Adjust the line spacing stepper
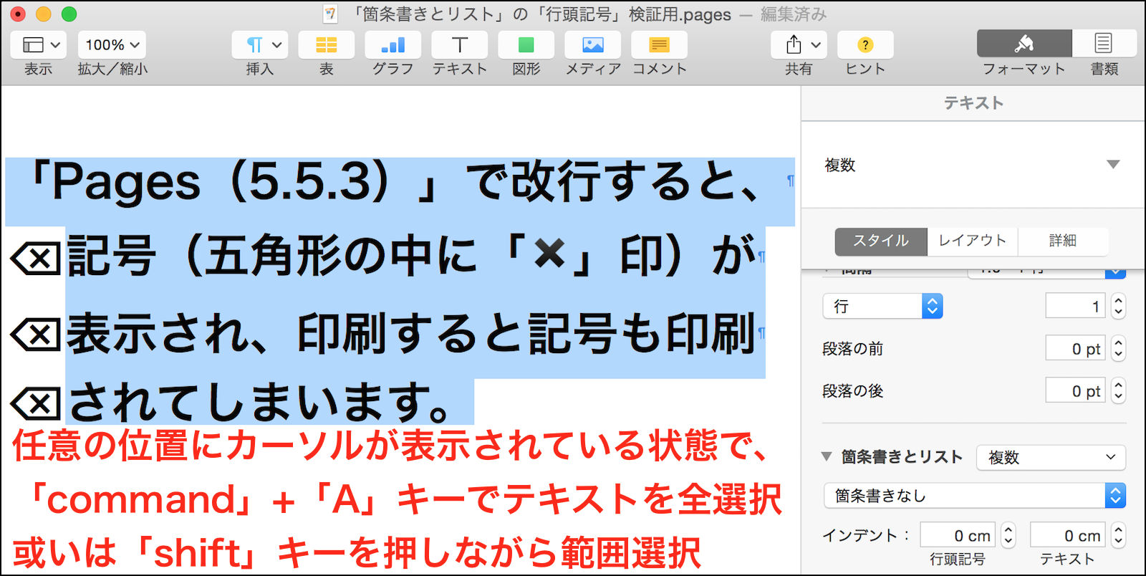The image size is (1146, 576). tap(1118, 307)
